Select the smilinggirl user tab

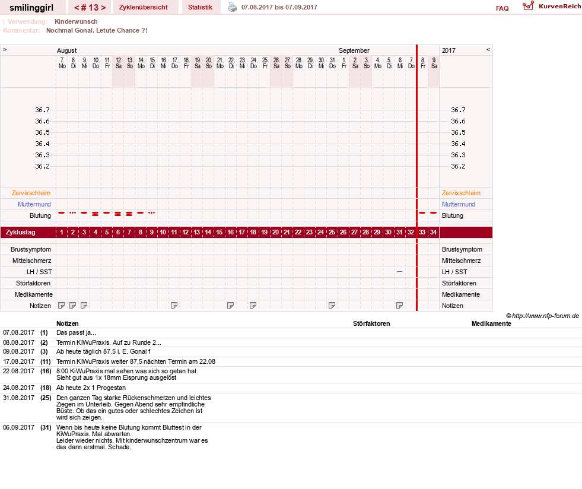coord(31,8)
